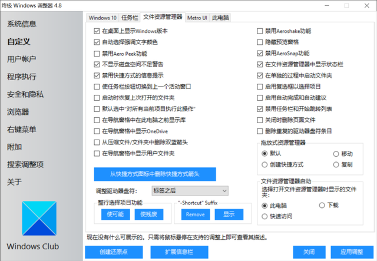Uncheck 禁用AeroSnap功能
377x261 pixels.
pos(260,54)
